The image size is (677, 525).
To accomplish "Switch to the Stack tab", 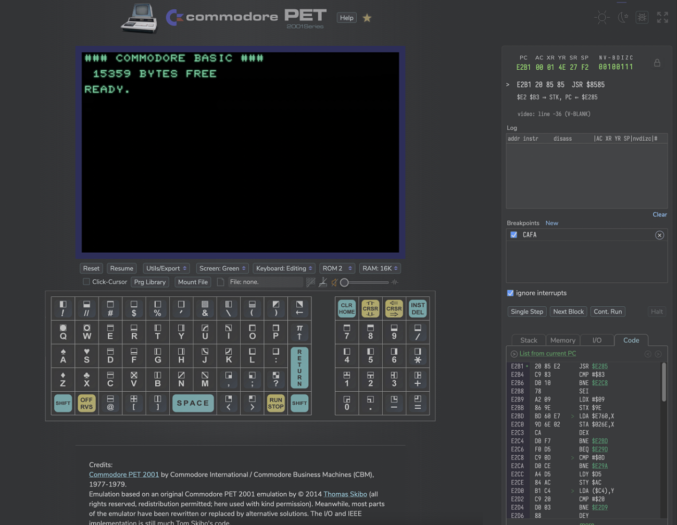I will coord(529,340).
